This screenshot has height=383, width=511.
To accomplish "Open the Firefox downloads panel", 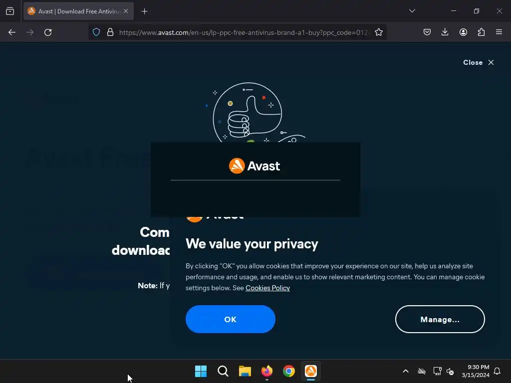I will (x=445, y=32).
